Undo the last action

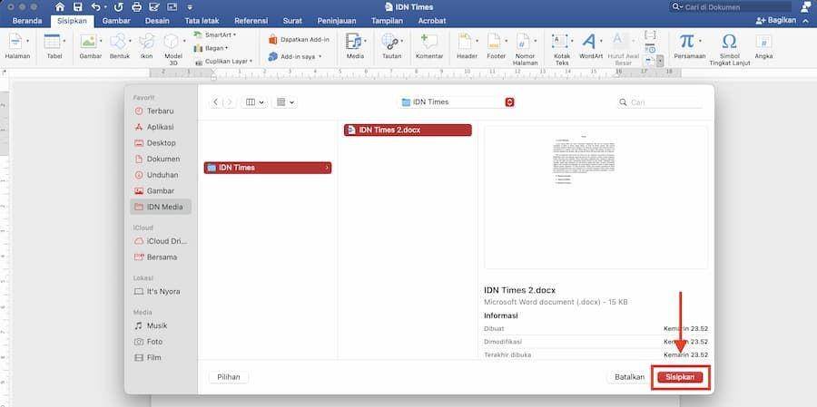point(96,6)
